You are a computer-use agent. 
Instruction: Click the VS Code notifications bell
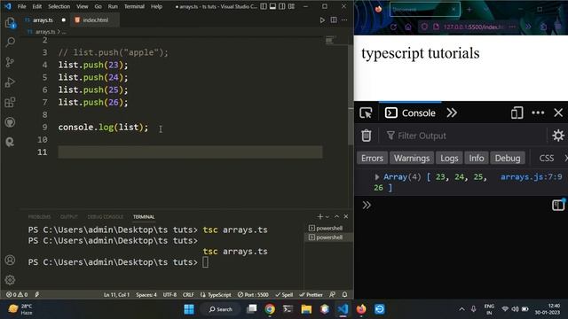click(345, 295)
